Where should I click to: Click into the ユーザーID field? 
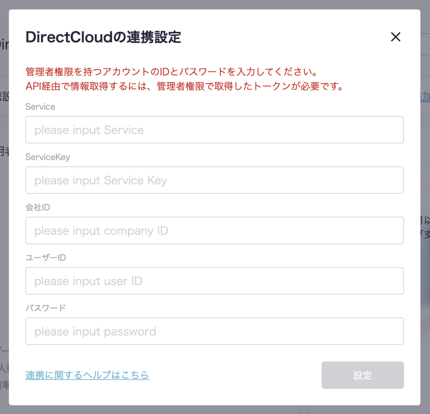215,281
